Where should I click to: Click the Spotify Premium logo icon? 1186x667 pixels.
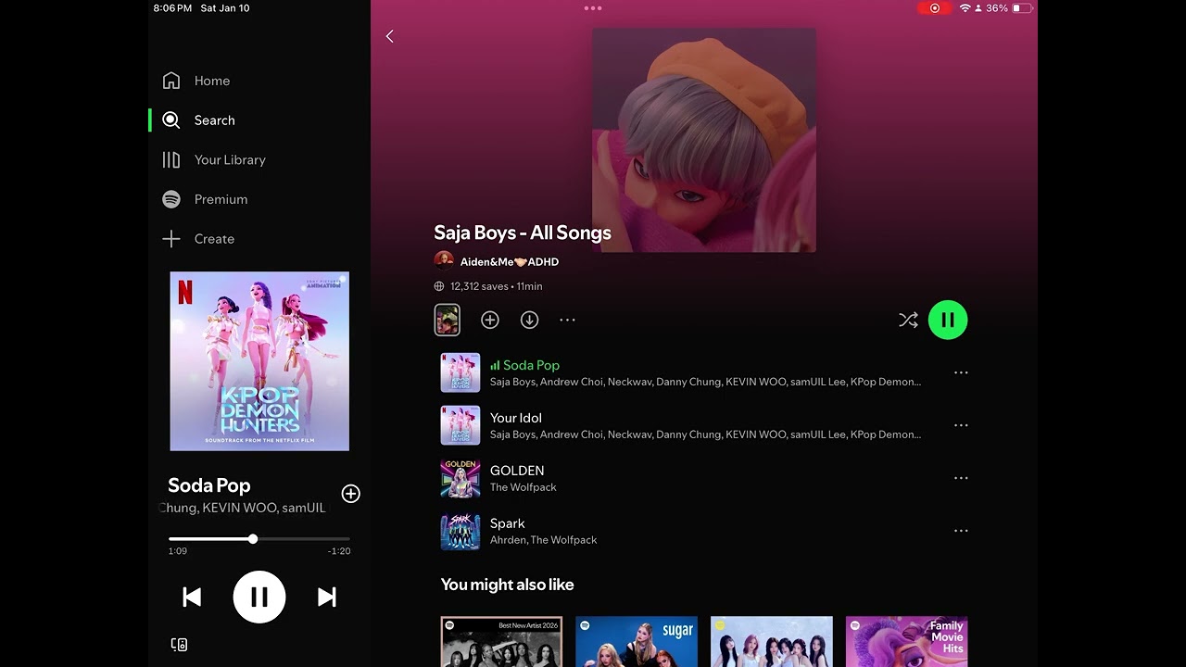coord(171,199)
